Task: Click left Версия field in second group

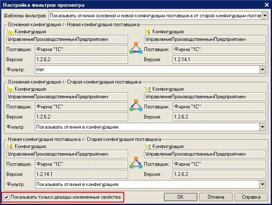Action: (81, 117)
